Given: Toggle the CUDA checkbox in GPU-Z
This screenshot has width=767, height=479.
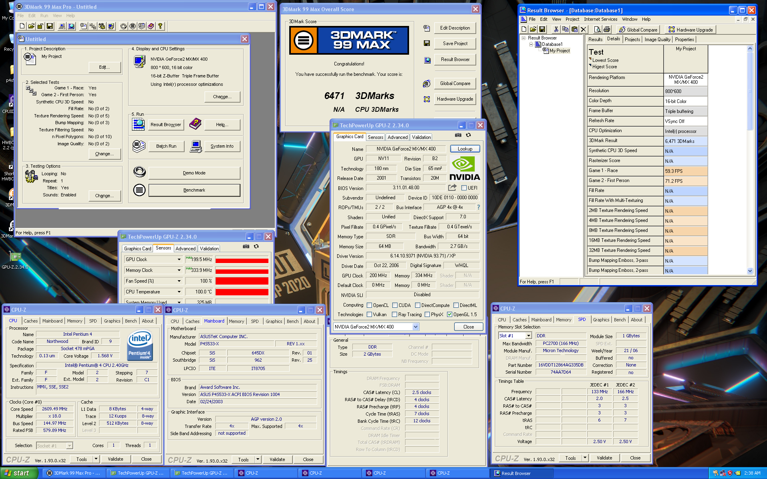Looking at the screenshot, I should click(395, 305).
